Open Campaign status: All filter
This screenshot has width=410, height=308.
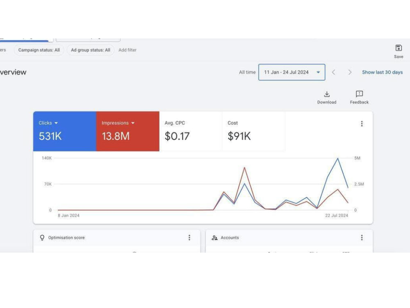[x=39, y=50]
